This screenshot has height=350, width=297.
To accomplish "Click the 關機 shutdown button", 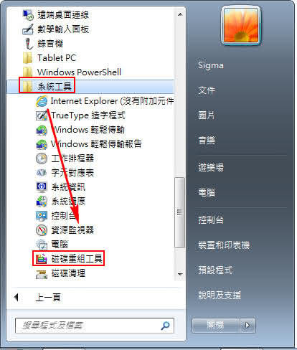I will point(216,325).
